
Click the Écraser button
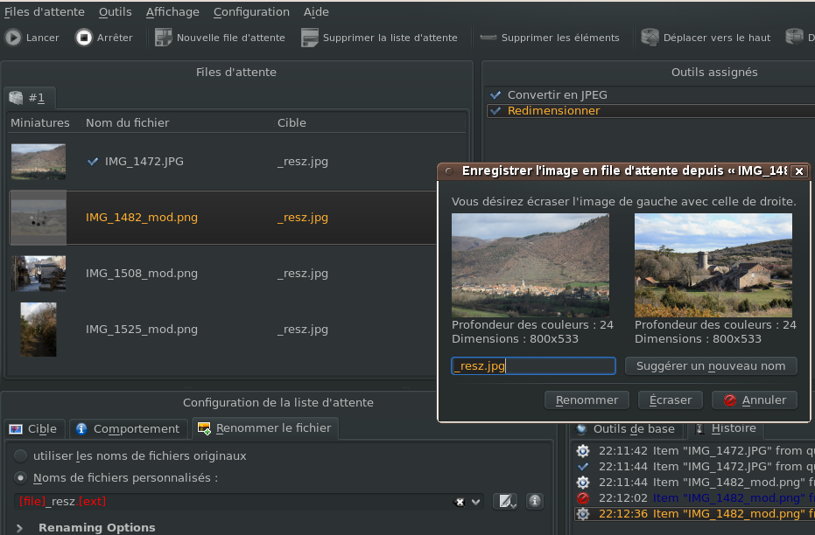pyautogui.click(x=671, y=400)
